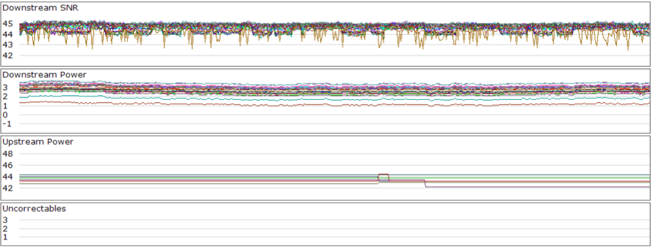Click the step drop in Upstream Power line
Image resolution: width=651 pixels, height=249 pixels.
pos(425,183)
